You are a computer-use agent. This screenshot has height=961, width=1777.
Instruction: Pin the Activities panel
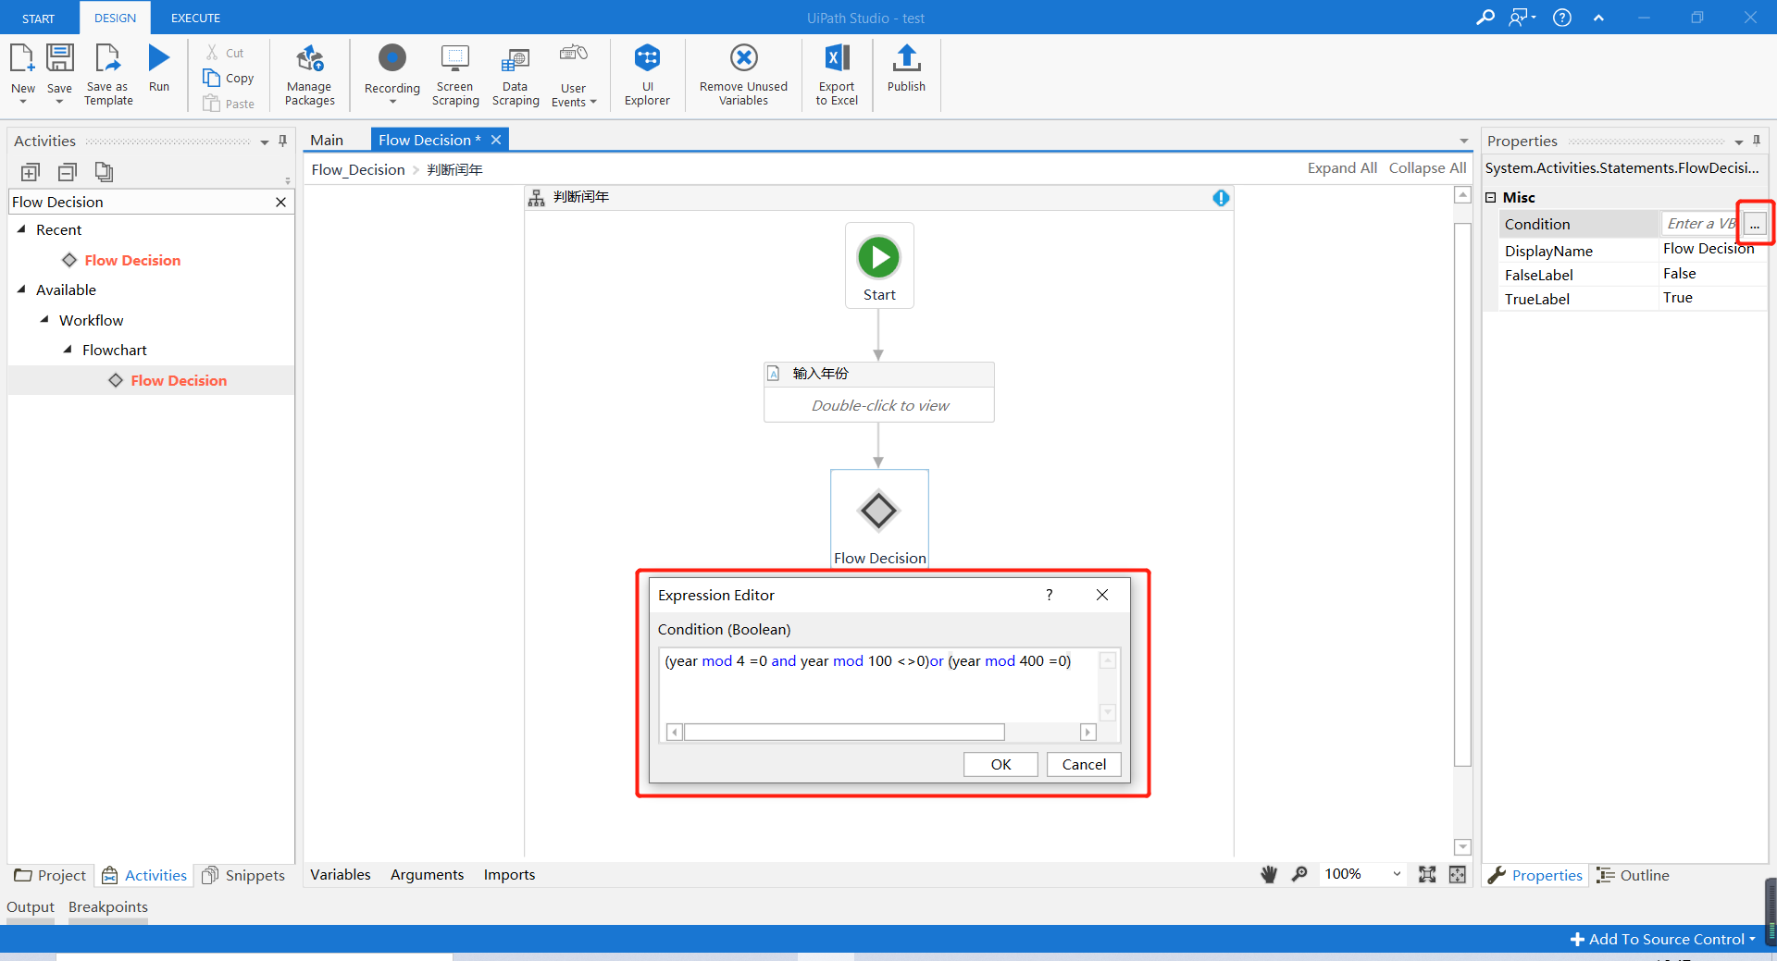[x=282, y=141]
